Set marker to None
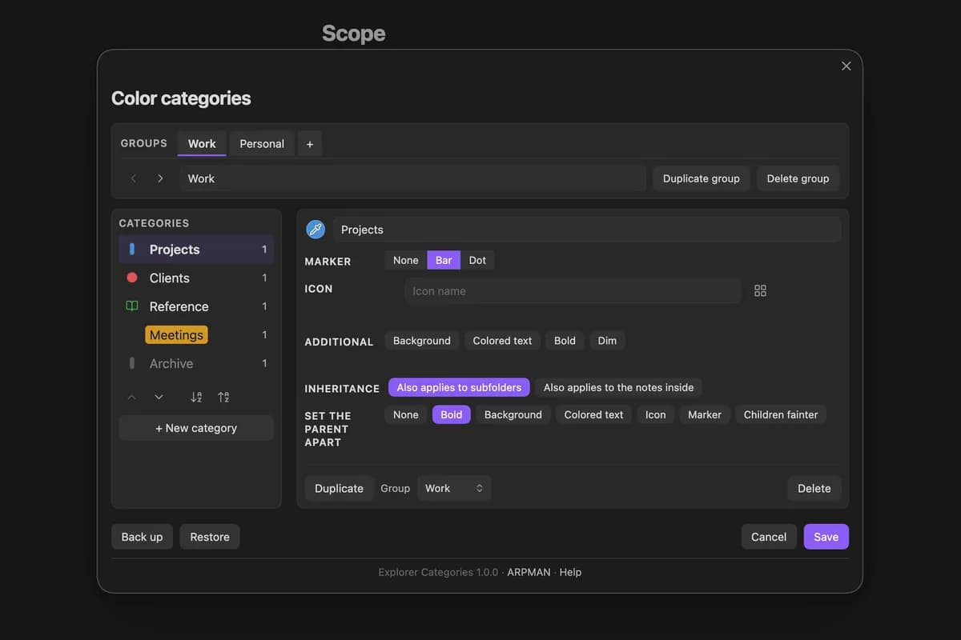 click(x=406, y=260)
